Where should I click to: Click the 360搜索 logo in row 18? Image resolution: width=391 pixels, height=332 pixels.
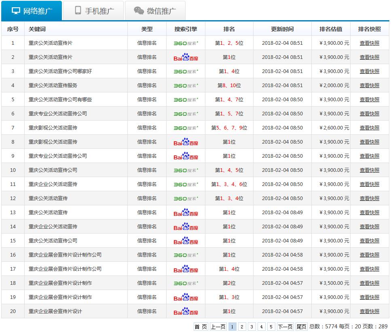click(186, 283)
